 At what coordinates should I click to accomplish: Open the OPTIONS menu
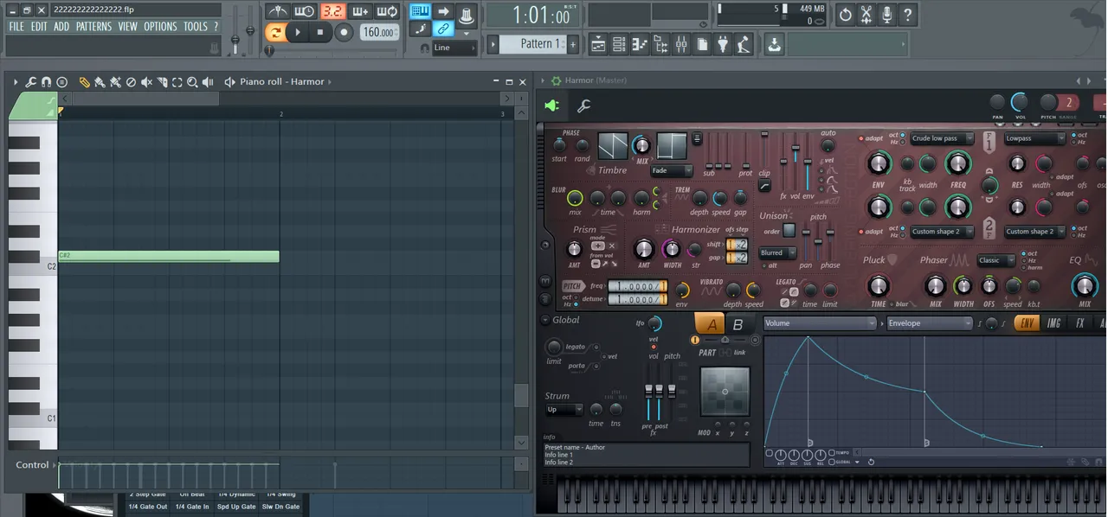tap(160, 27)
